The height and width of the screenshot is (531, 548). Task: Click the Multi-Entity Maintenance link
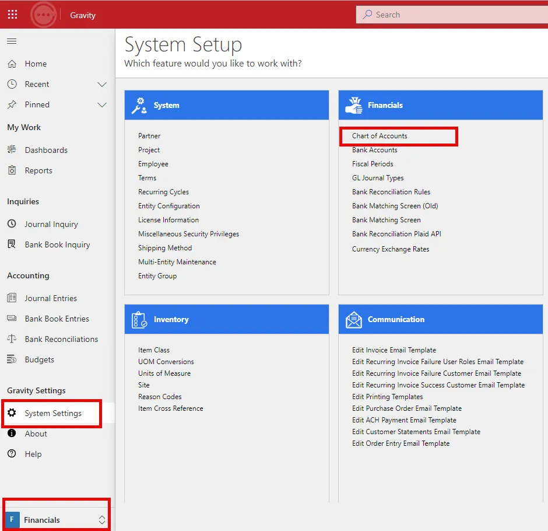pos(177,261)
